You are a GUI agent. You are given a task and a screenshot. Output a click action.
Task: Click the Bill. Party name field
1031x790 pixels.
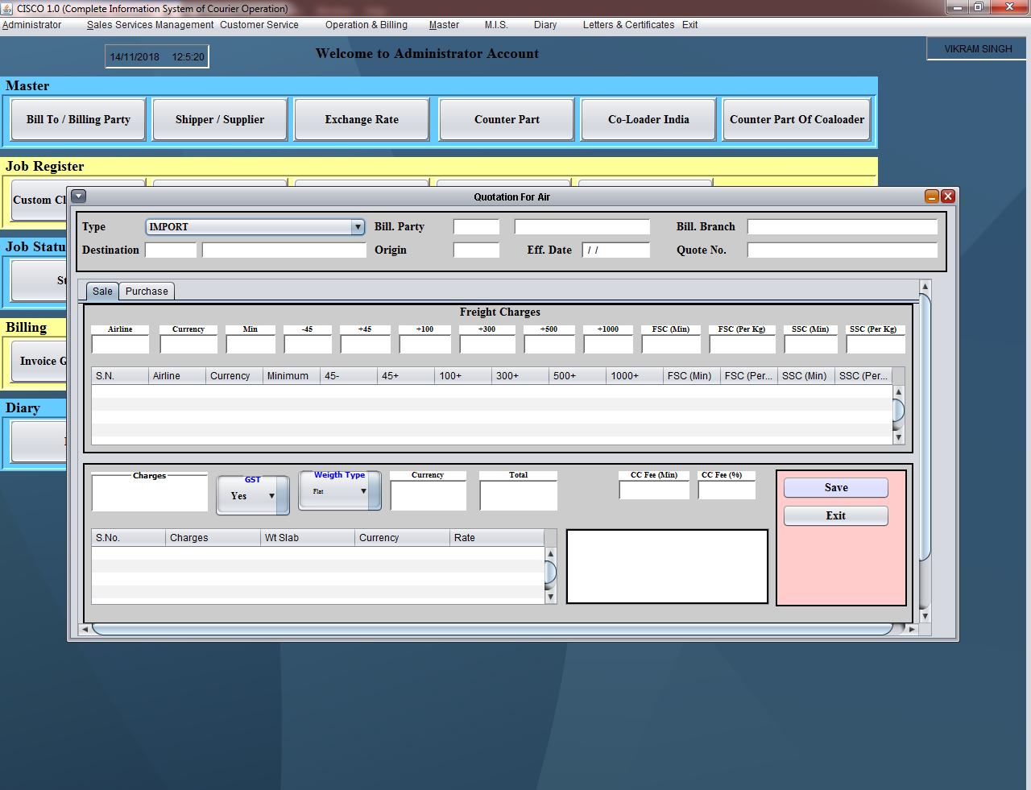point(582,227)
